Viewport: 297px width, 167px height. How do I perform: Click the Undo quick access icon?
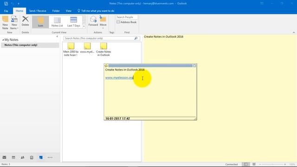pyautogui.click(x=13, y=3)
